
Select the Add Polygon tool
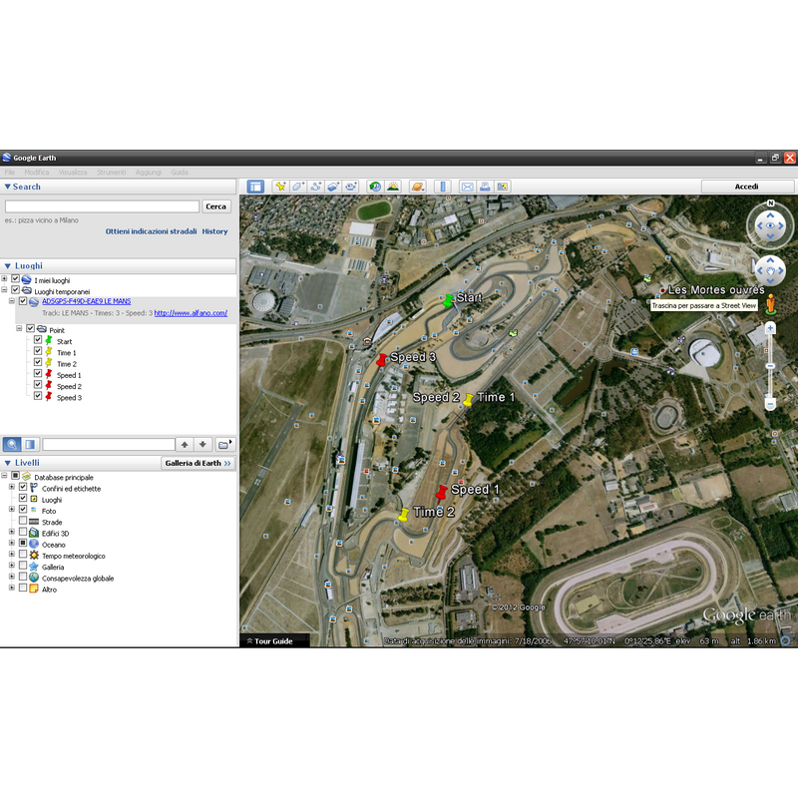coord(297,187)
